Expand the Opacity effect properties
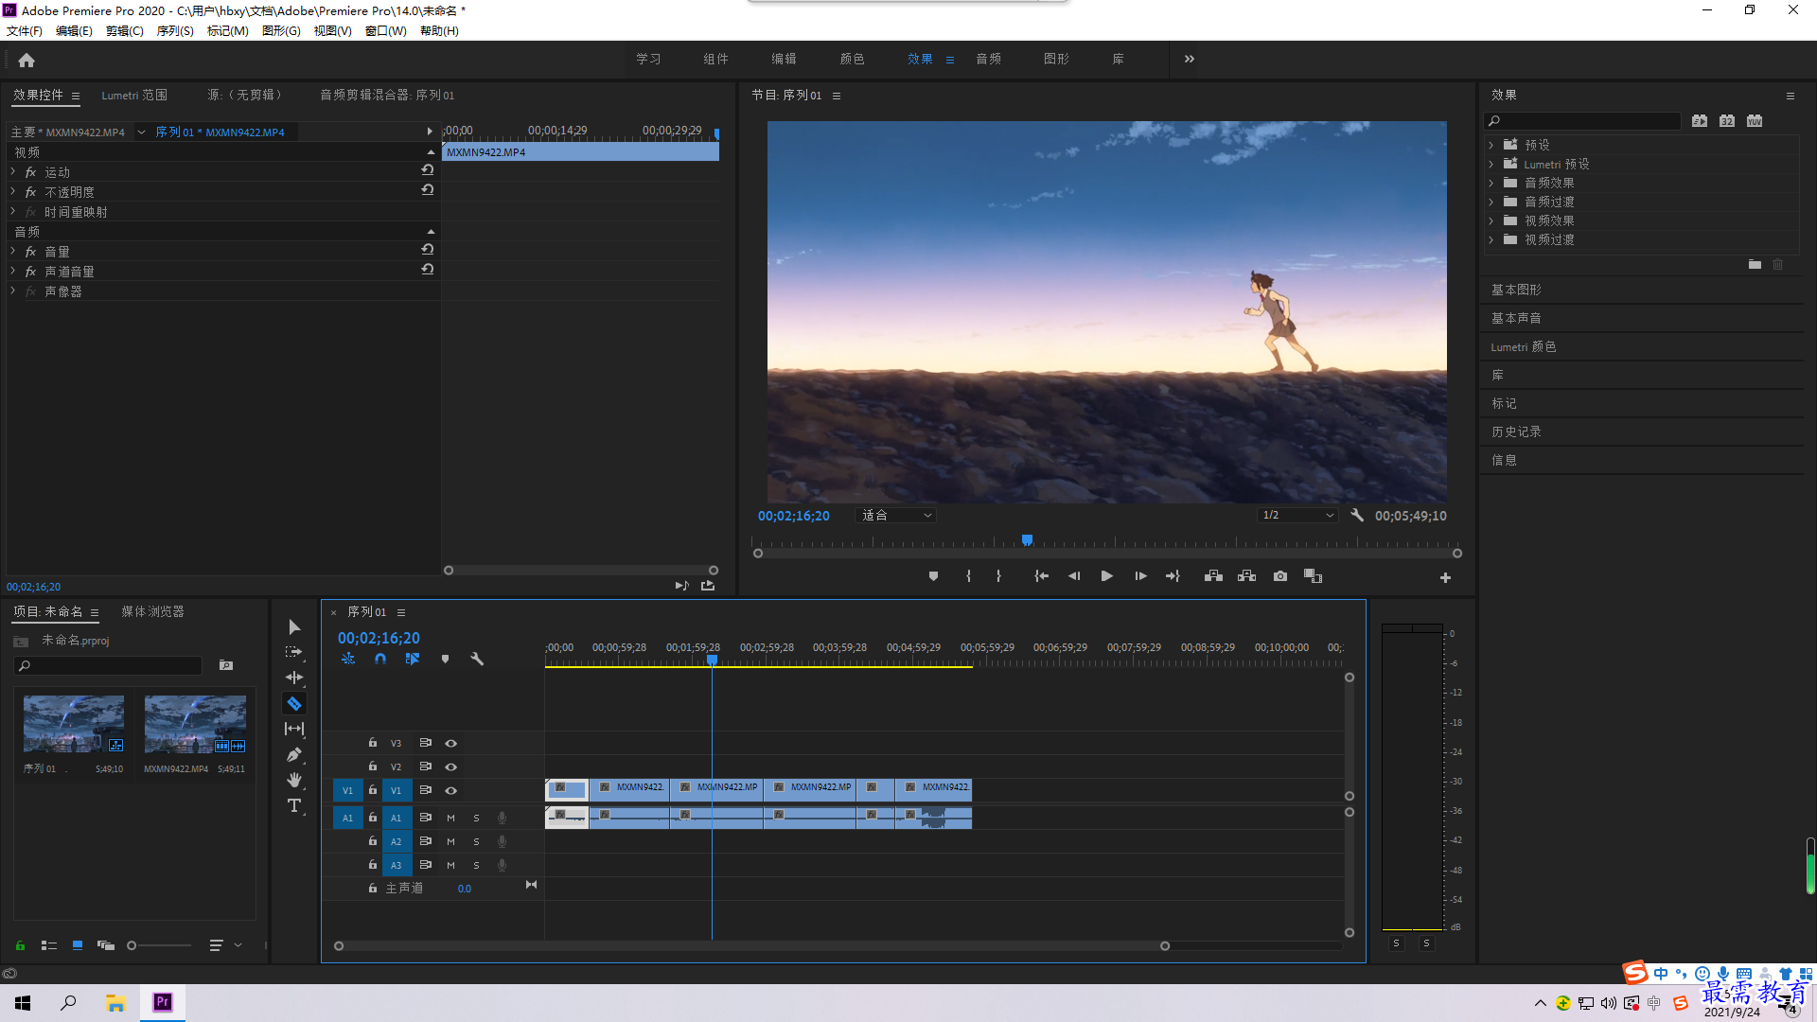 tap(13, 191)
